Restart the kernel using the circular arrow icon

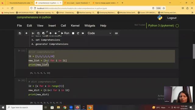[x=78, y=33]
